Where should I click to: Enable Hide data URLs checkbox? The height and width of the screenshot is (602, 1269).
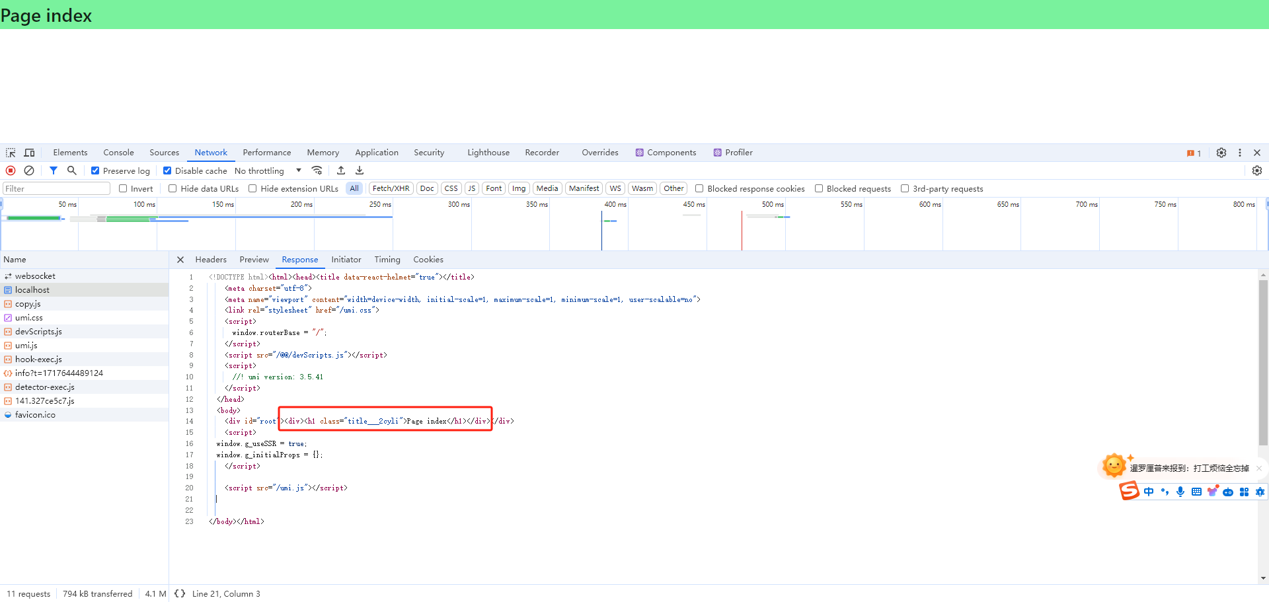[x=173, y=188]
